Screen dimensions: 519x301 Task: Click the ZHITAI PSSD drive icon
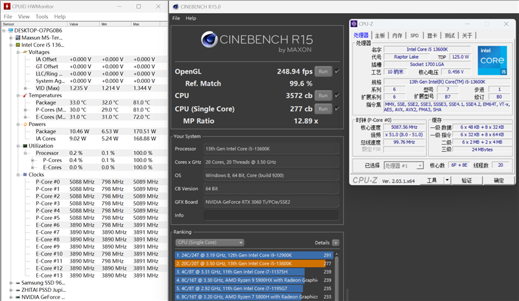(x=18, y=290)
